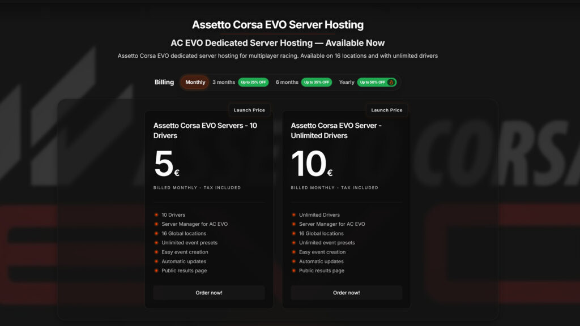Click Launch Price tag on Unlimited Drivers card
This screenshot has height=326, width=580.
pos(386,110)
